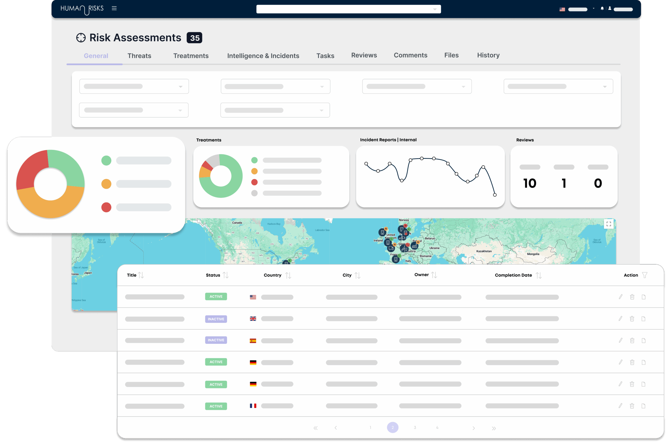Image resolution: width=666 pixels, height=442 pixels.
Task: Switch to the Threats tab
Action: click(139, 56)
